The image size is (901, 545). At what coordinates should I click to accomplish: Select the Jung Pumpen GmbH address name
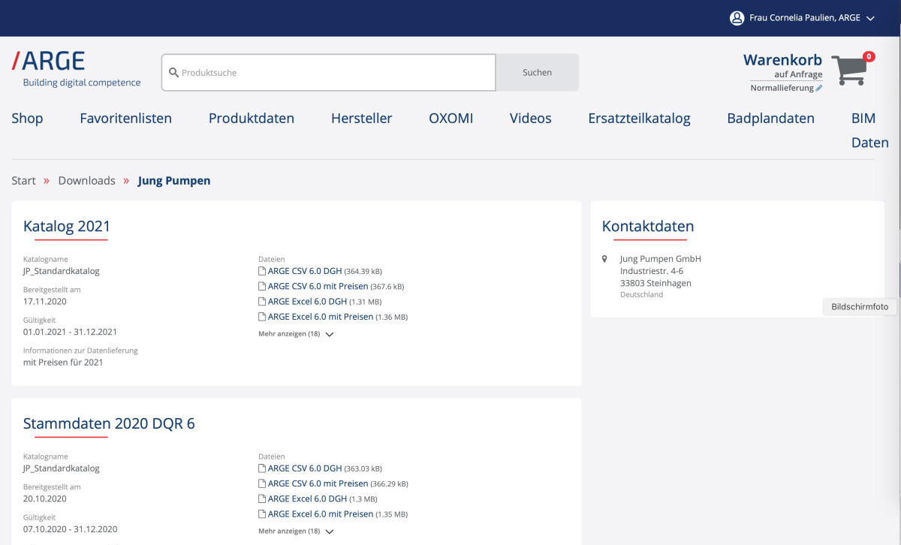tap(660, 259)
